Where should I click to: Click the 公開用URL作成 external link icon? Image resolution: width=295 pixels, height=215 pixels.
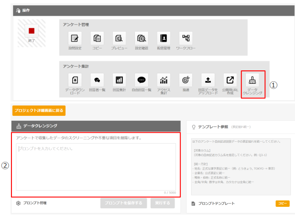[230, 80]
